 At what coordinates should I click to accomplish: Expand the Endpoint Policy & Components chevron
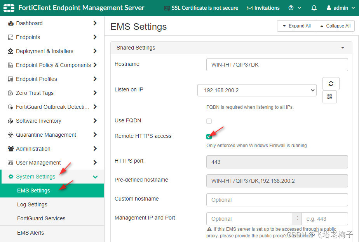click(x=95, y=65)
